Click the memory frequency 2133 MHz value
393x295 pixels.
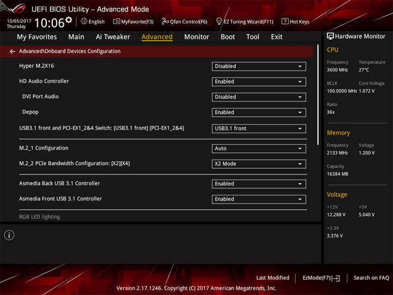coord(337,153)
